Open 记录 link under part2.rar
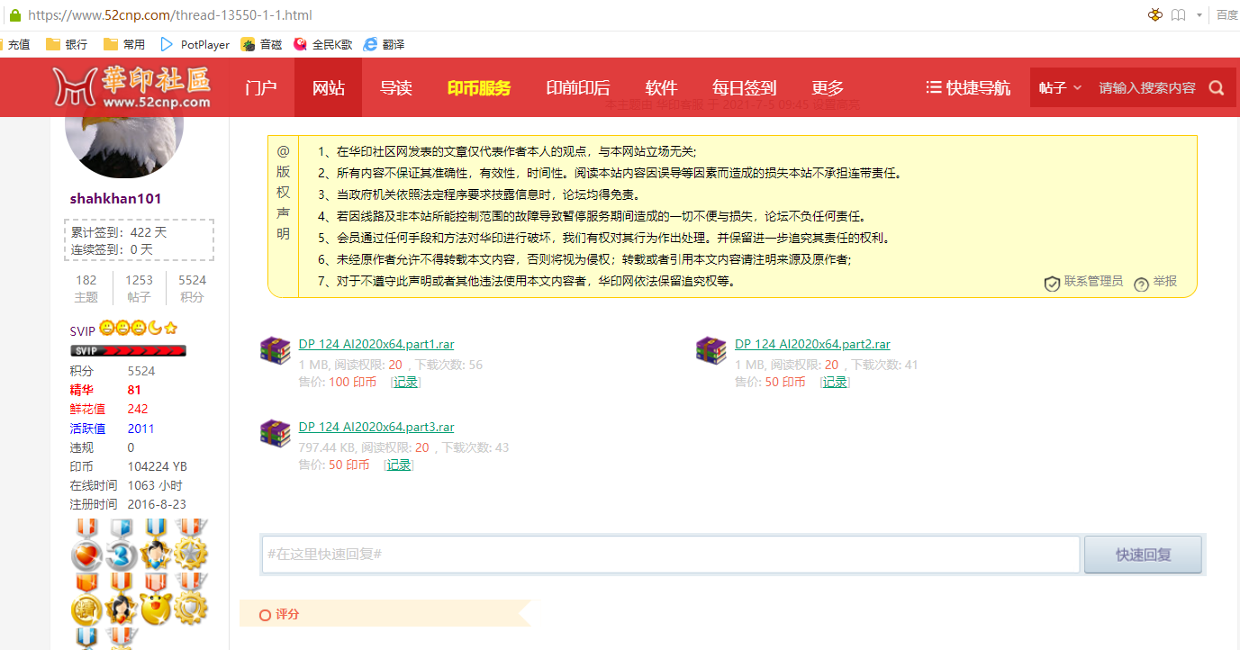Screen dimensions: 1240x650 pos(834,382)
